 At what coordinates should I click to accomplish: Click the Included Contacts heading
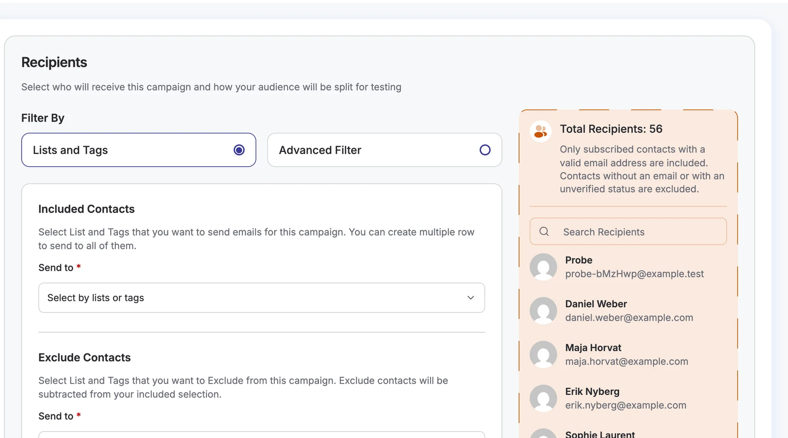(86, 209)
